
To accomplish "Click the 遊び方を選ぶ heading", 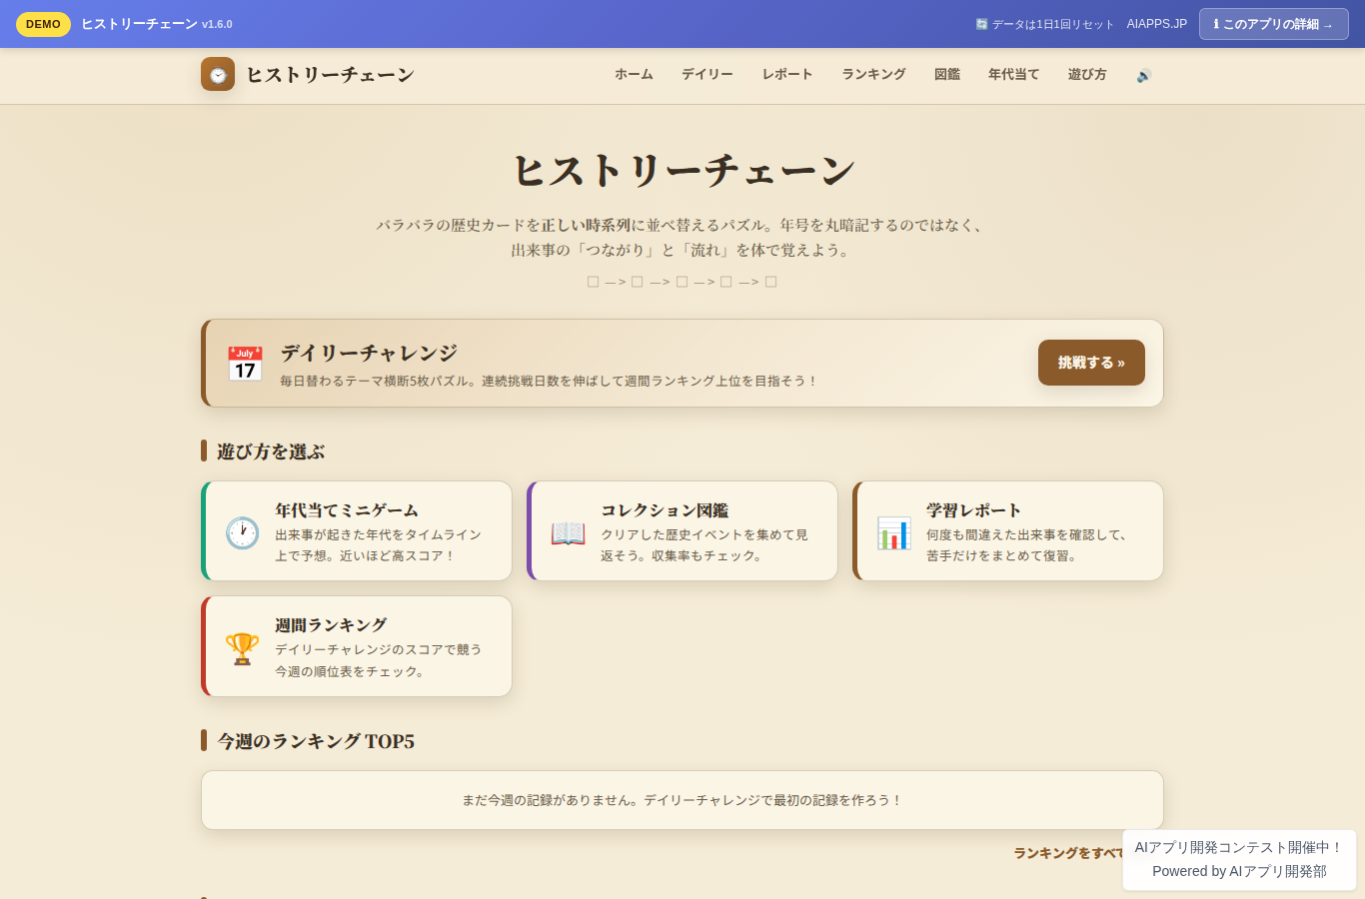I will tap(271, 451).
